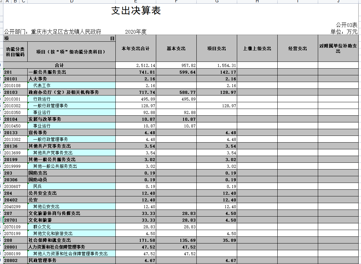Click the "基本支出" column header
Viewport: 361px width, 264px height.
point(176,48)
